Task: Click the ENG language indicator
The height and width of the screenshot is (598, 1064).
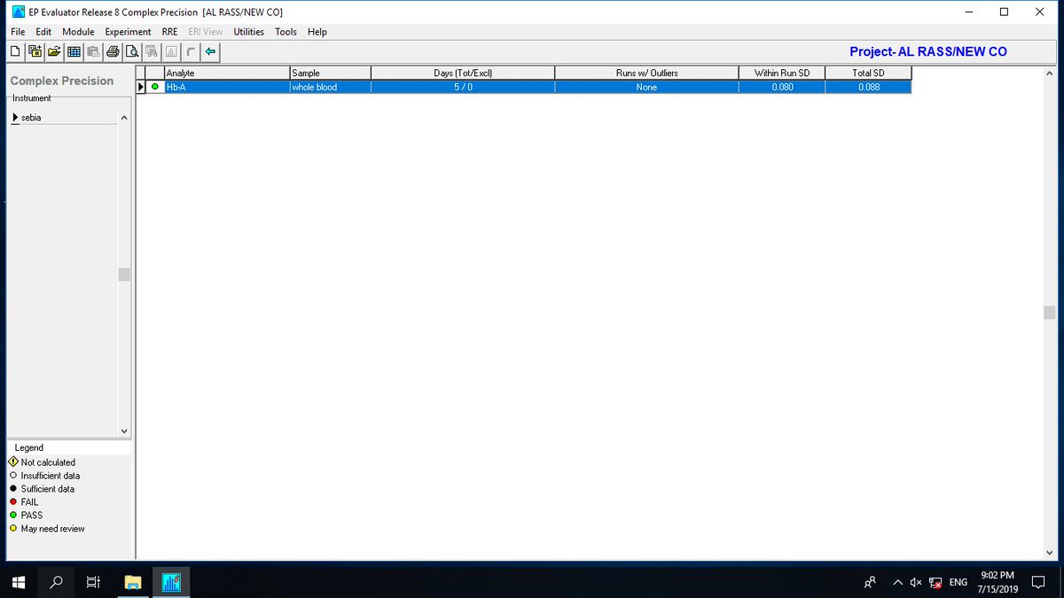Action: 958,582
